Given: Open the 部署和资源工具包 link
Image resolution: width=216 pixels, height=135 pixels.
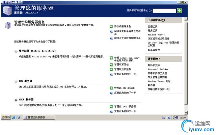Looking at the screenshot, I should 157,73.
